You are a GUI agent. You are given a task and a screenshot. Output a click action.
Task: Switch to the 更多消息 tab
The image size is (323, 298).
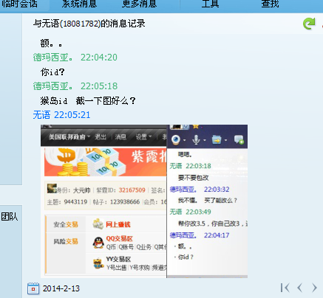[140, 4]
